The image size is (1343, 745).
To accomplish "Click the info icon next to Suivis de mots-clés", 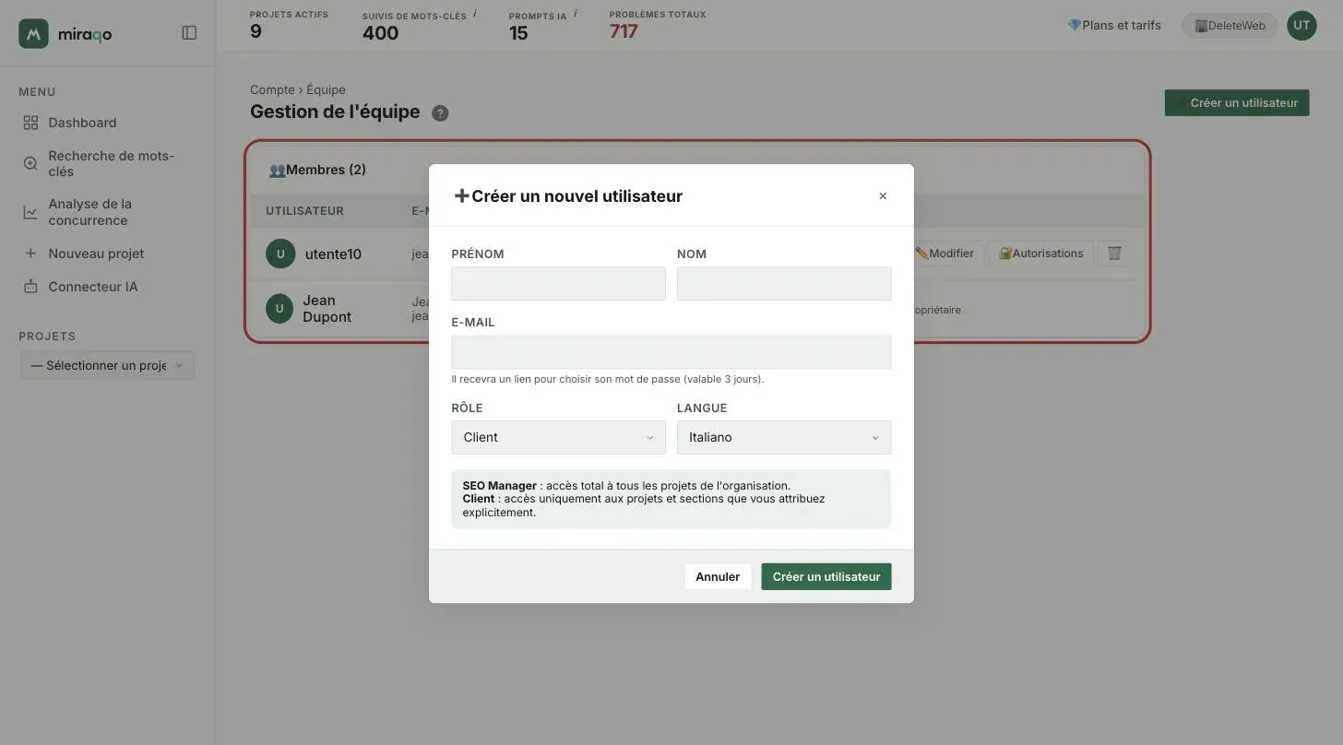I will (x=475, y=14).
